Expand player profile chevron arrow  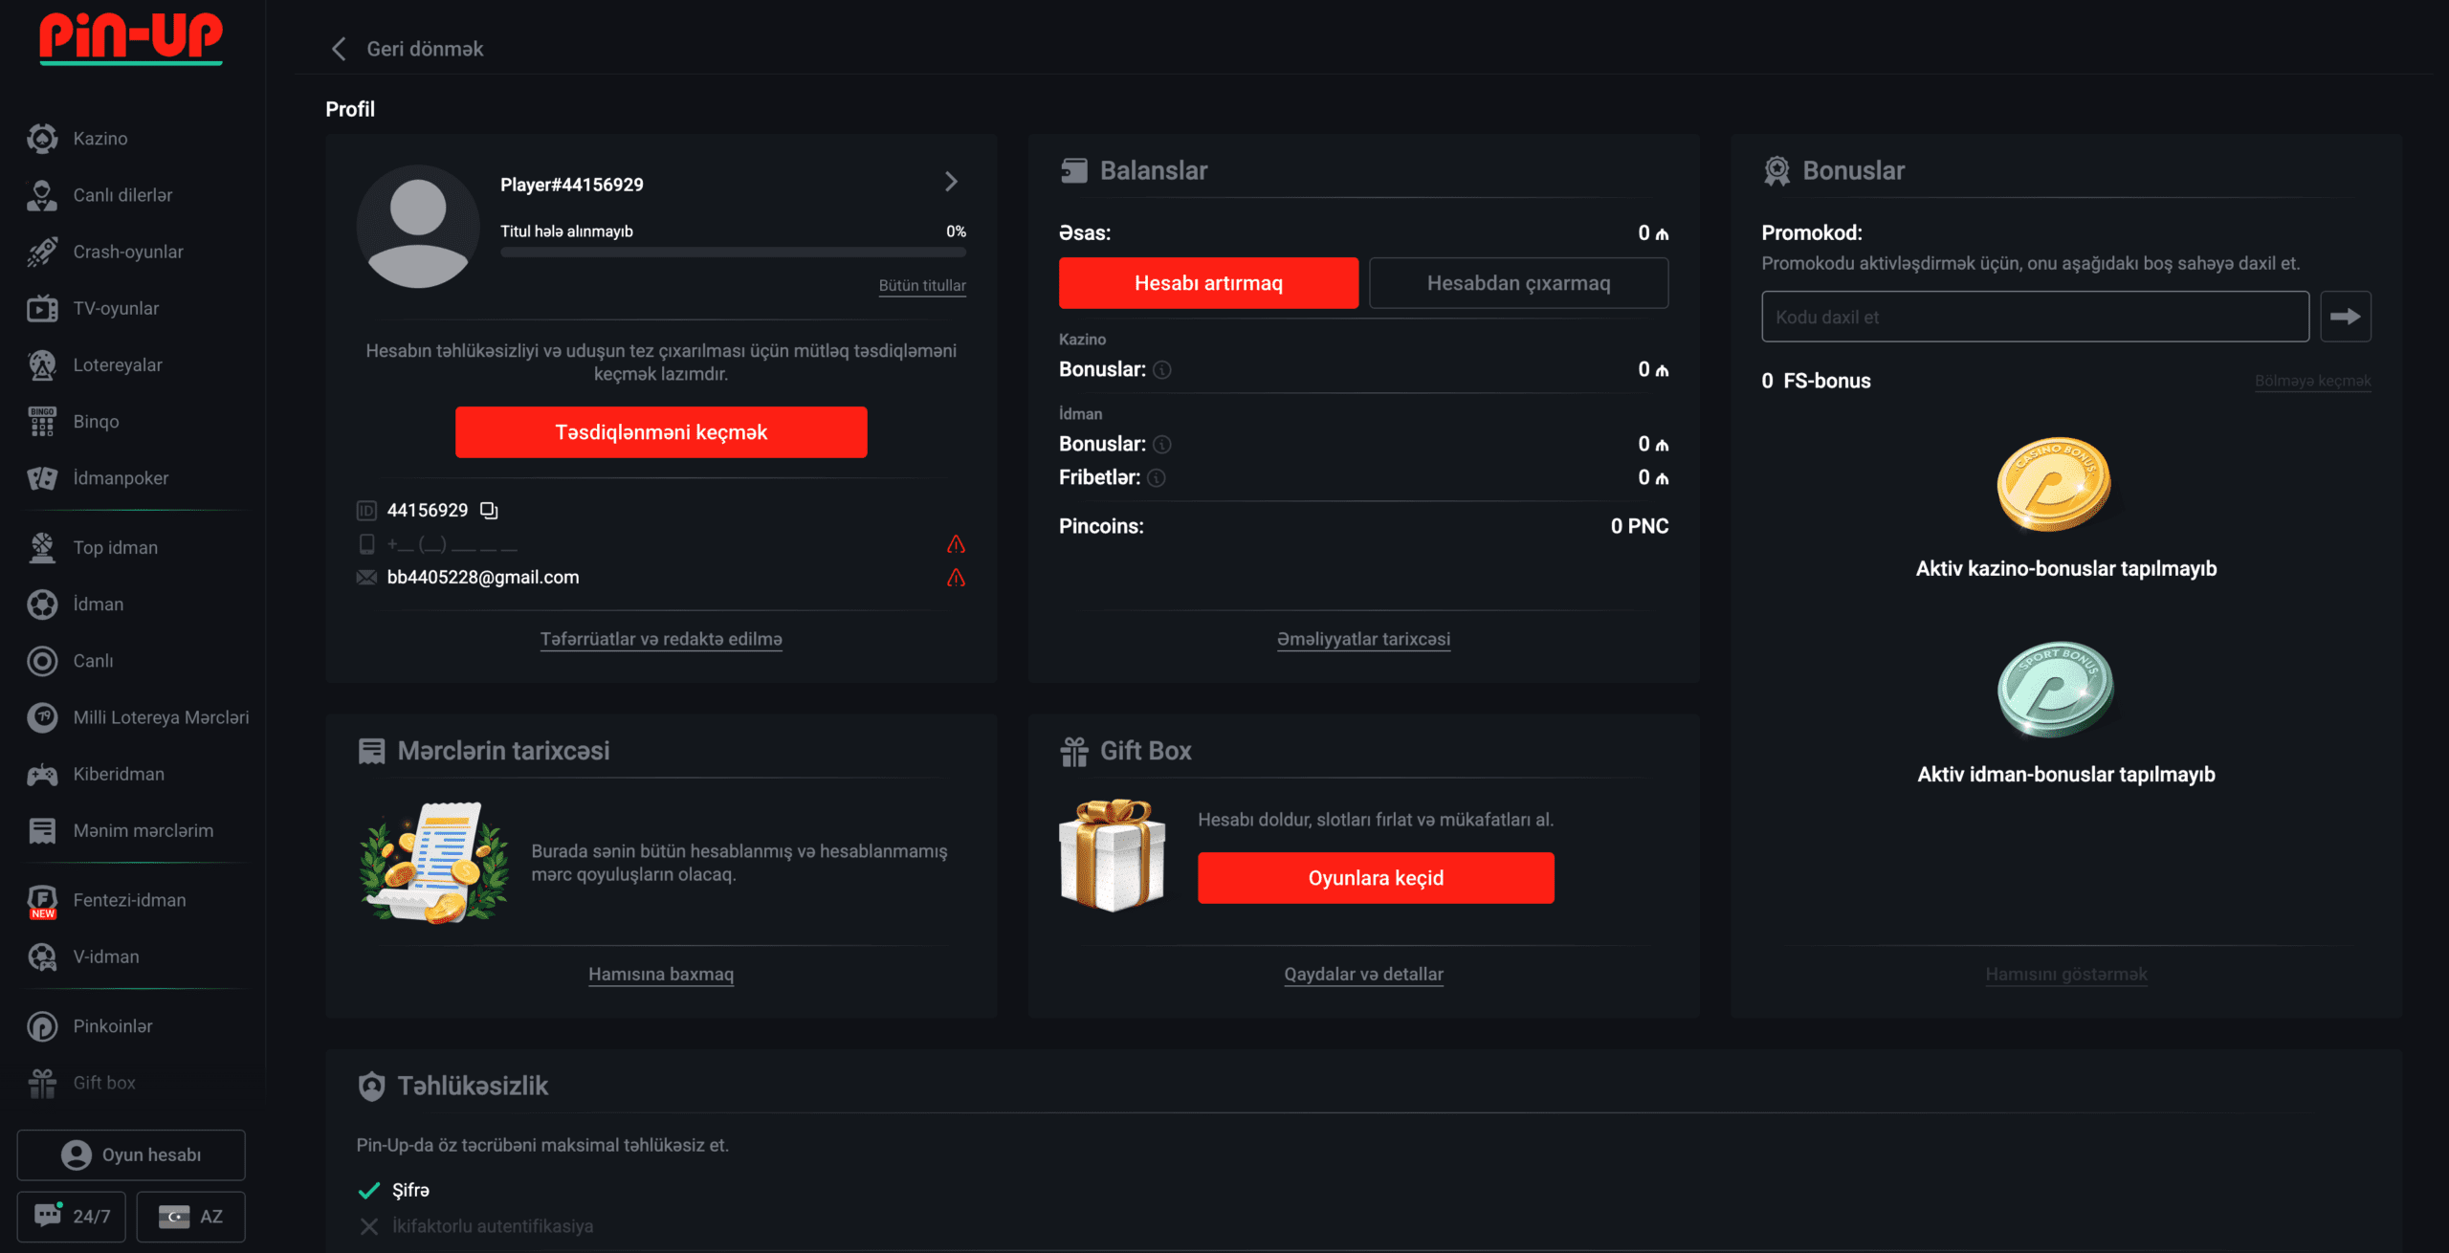(951, 182)
